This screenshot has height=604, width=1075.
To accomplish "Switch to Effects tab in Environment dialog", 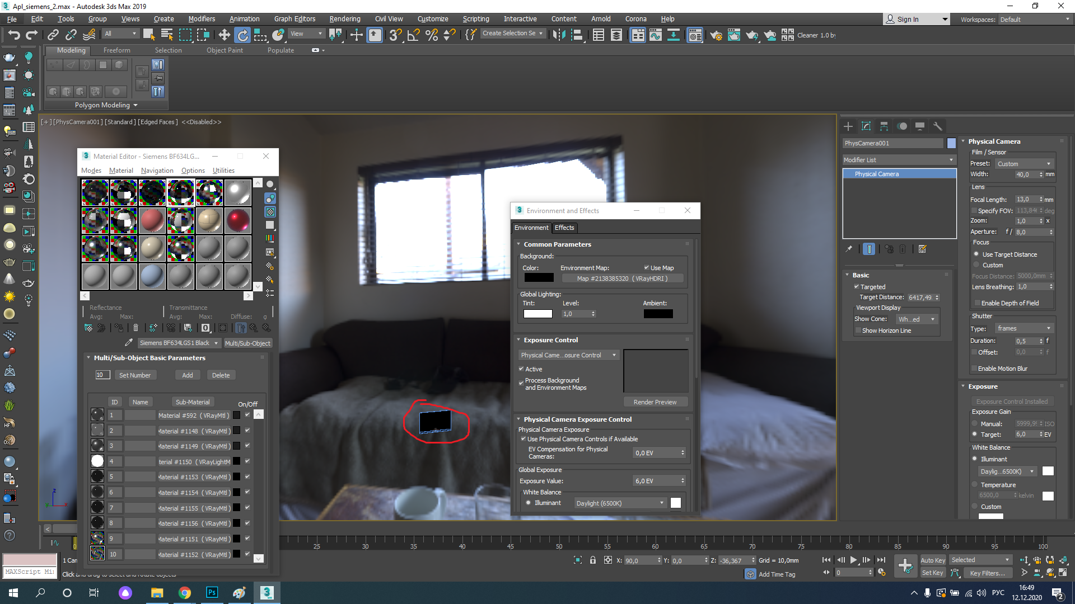I will pyautogui.click(x=563, y=227).
